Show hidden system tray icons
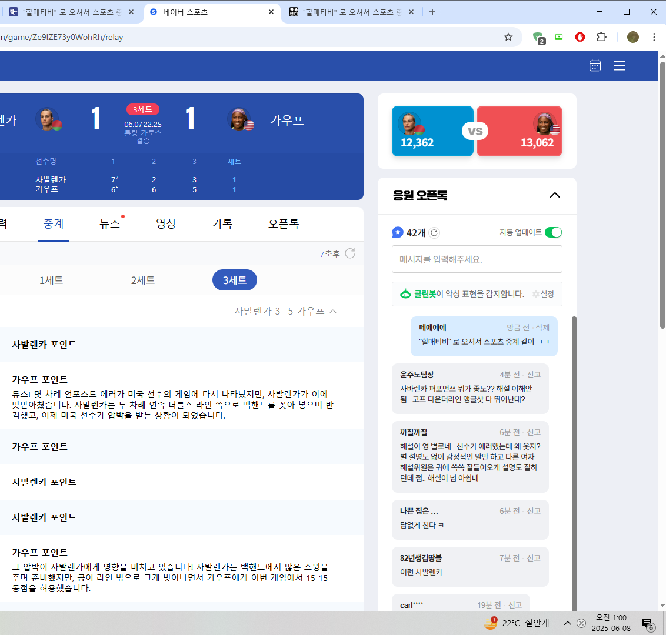 (567, 623)
